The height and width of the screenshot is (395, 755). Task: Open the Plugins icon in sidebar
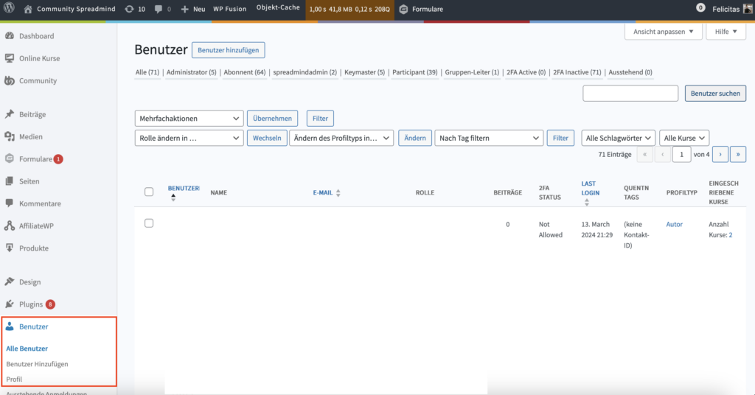10,304
